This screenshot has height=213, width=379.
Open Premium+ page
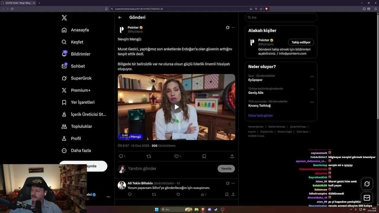76,90
